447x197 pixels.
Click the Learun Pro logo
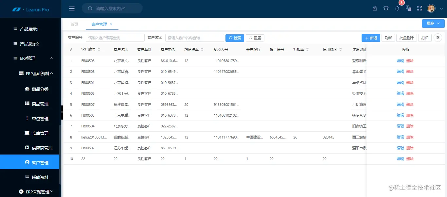pos(31,9)
